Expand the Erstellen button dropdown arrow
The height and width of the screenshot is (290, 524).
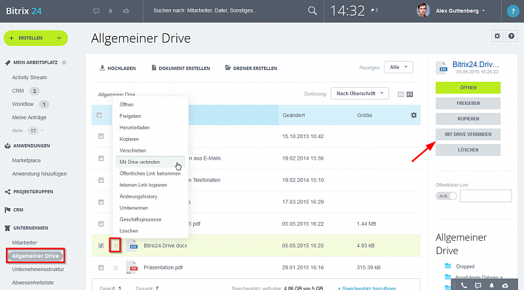click(59, 38)
